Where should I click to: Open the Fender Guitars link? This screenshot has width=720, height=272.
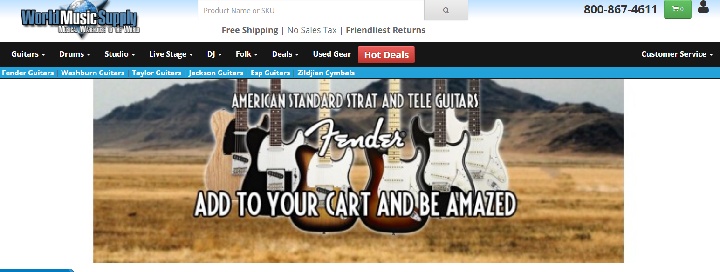[28, 73]
